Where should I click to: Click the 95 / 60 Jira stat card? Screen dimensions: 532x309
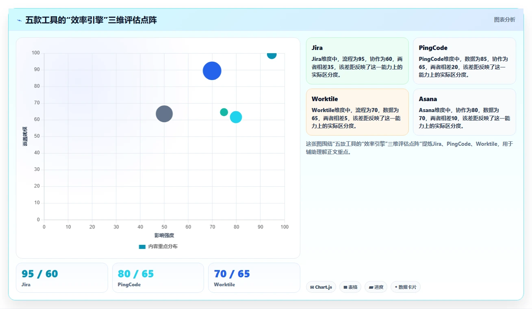62,278
